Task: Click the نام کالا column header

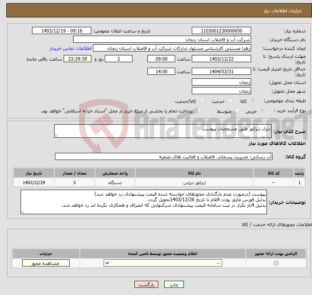Action: 195,173
